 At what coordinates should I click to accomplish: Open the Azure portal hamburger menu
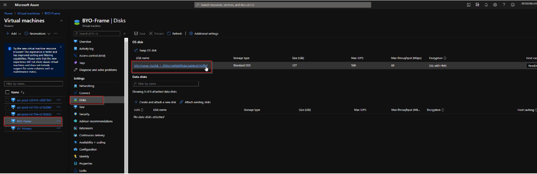(5, 5)
